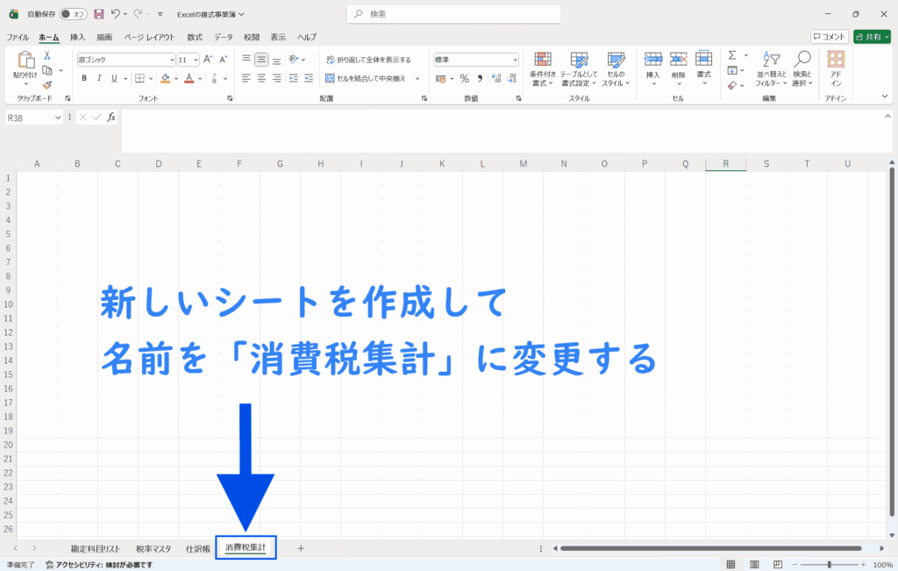Toggle 折り返して全体を表示する wrap text
This screenshot has height=571, width=898.
[x=367, y=60]
